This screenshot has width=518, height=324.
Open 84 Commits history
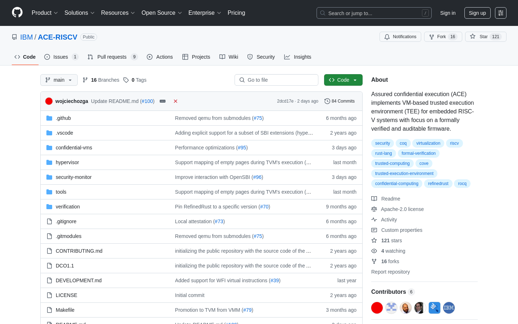tap(340, 101)
